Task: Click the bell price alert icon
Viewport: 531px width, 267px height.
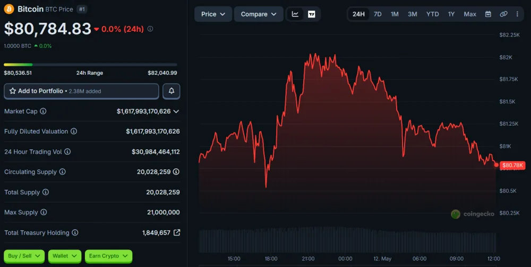Action: coord(172,91)
